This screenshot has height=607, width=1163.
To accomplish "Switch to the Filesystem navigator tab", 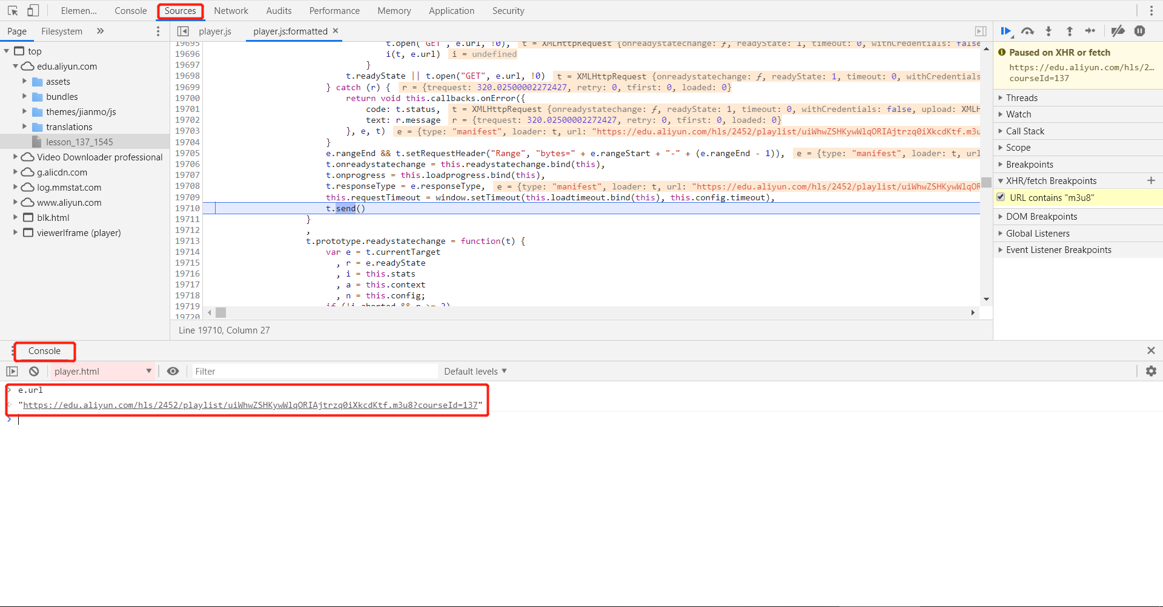I will point(62,31).
